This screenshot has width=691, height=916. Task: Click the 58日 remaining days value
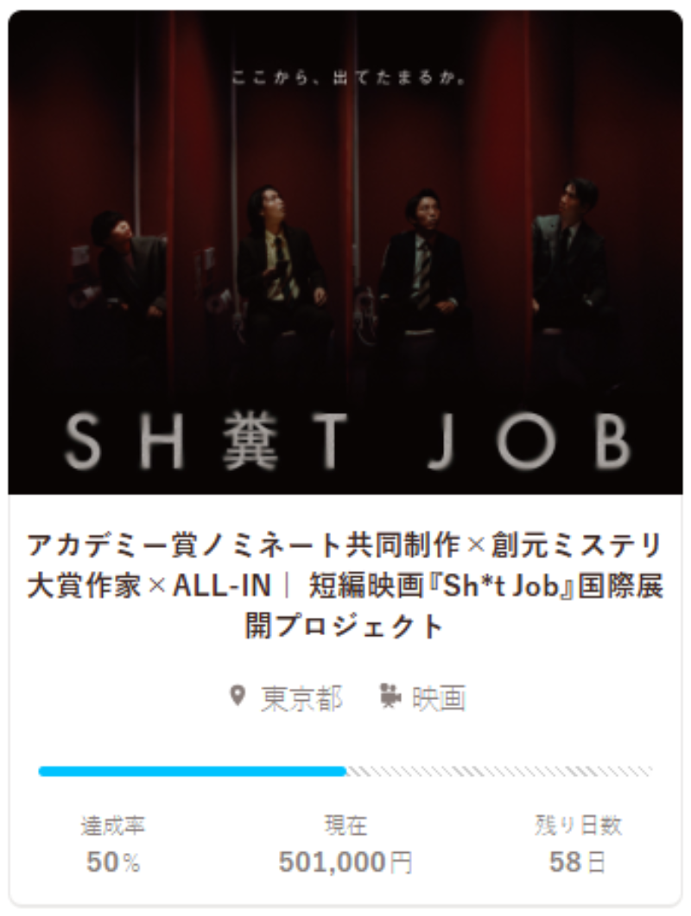[x=577, y=862]
